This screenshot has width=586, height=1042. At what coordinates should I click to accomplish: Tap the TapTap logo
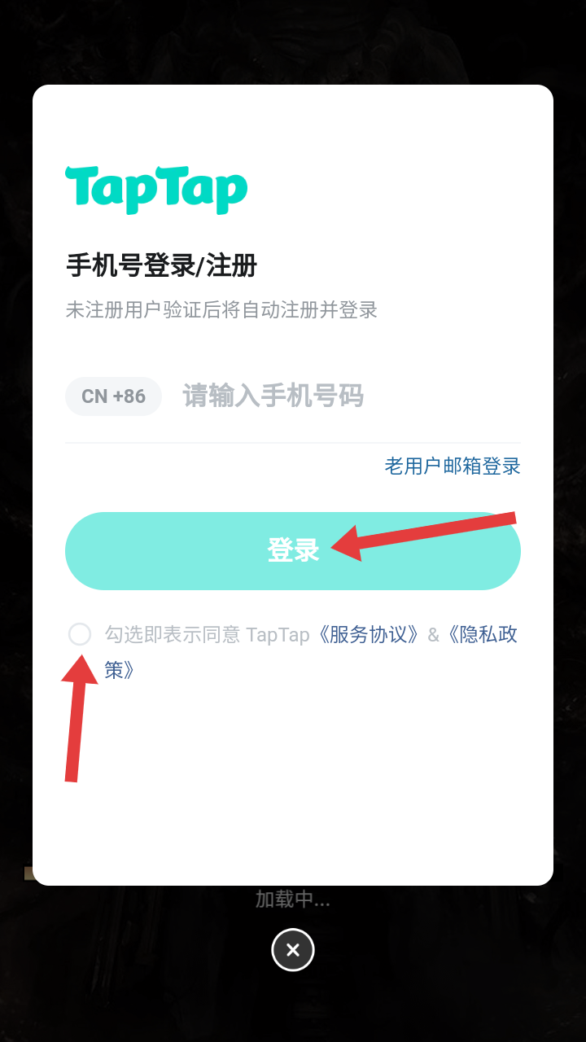(156, 190)
